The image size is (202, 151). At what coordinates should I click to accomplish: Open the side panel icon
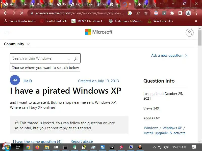tap(180, 13)
